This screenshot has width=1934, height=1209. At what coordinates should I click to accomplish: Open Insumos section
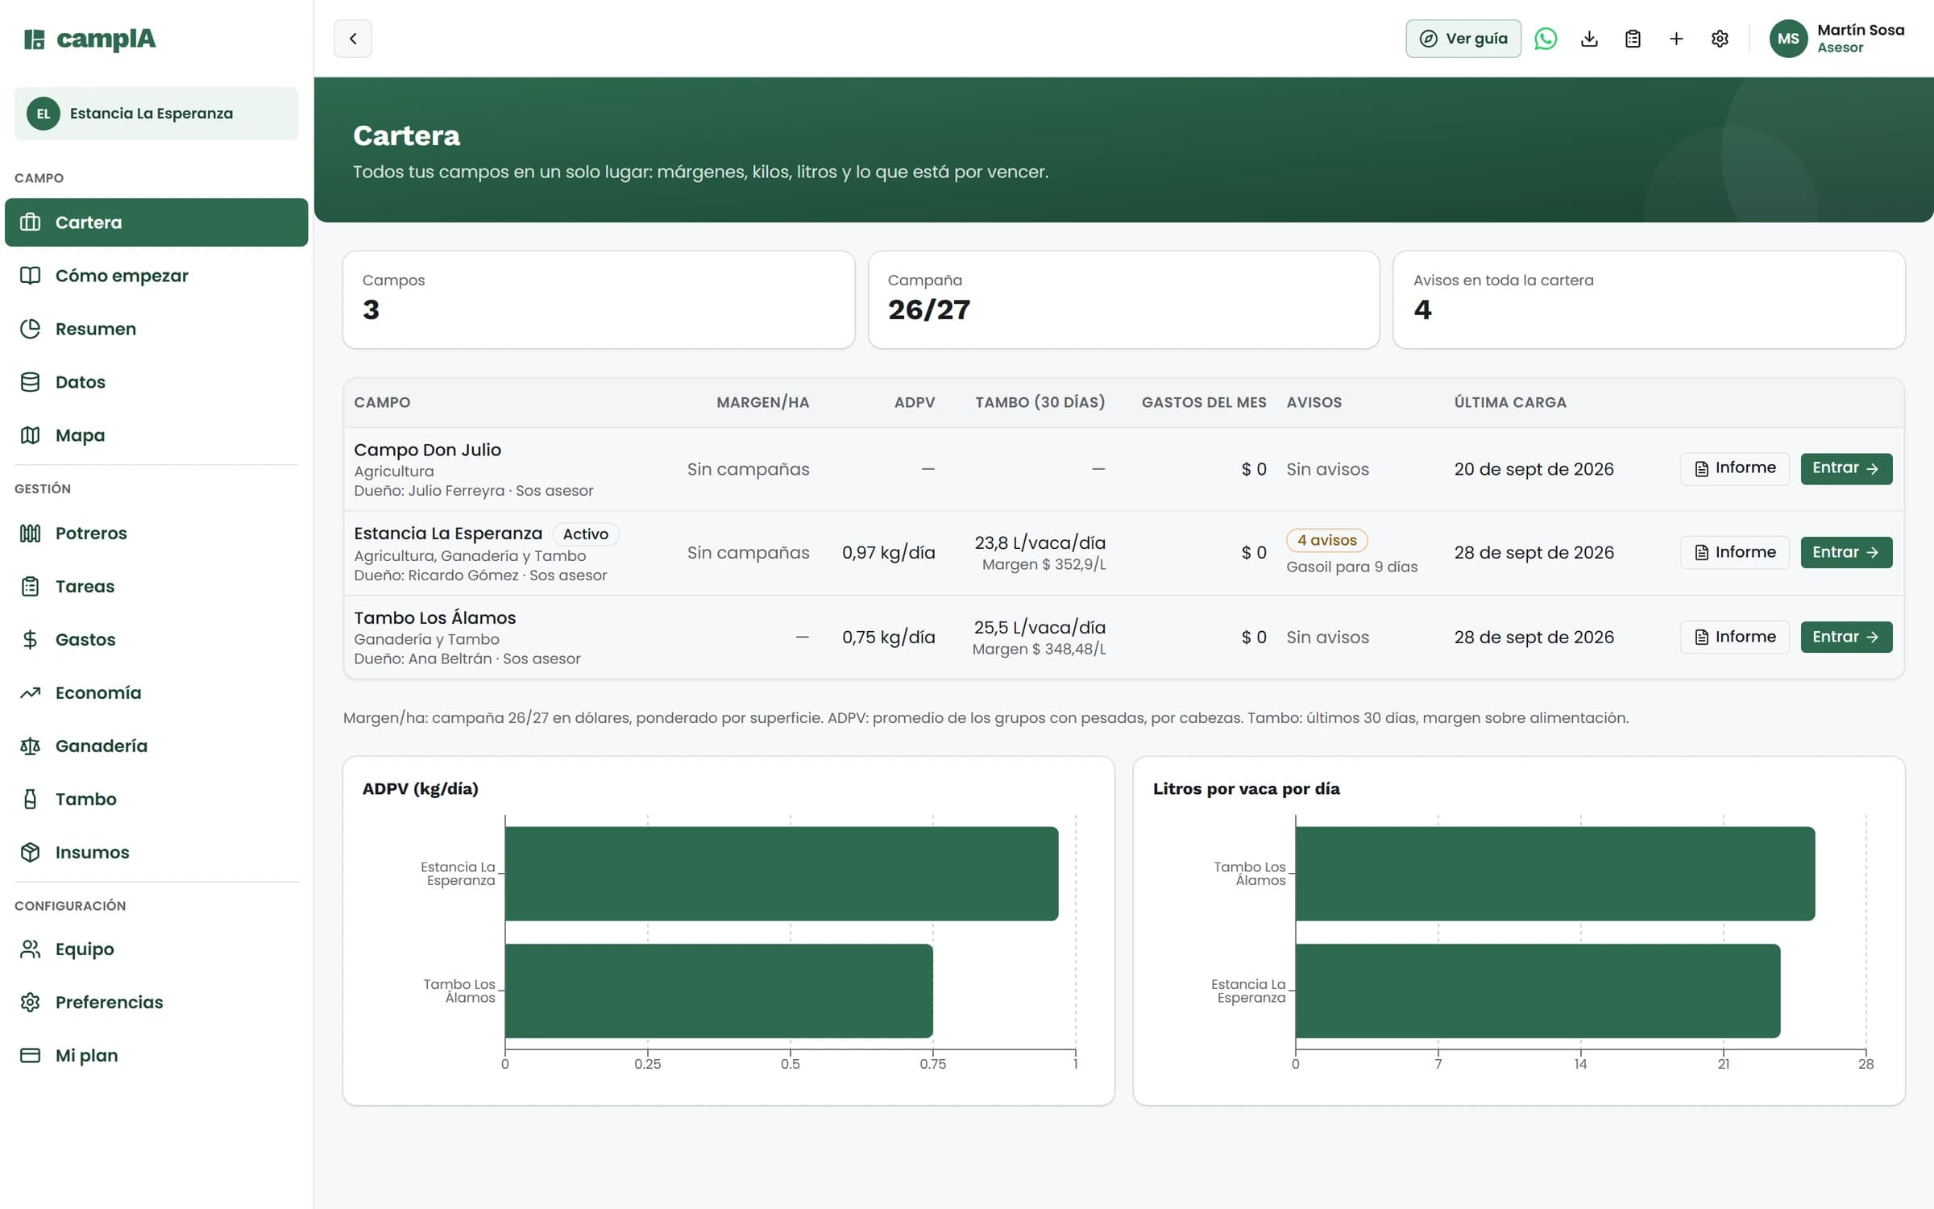(156, 852)
